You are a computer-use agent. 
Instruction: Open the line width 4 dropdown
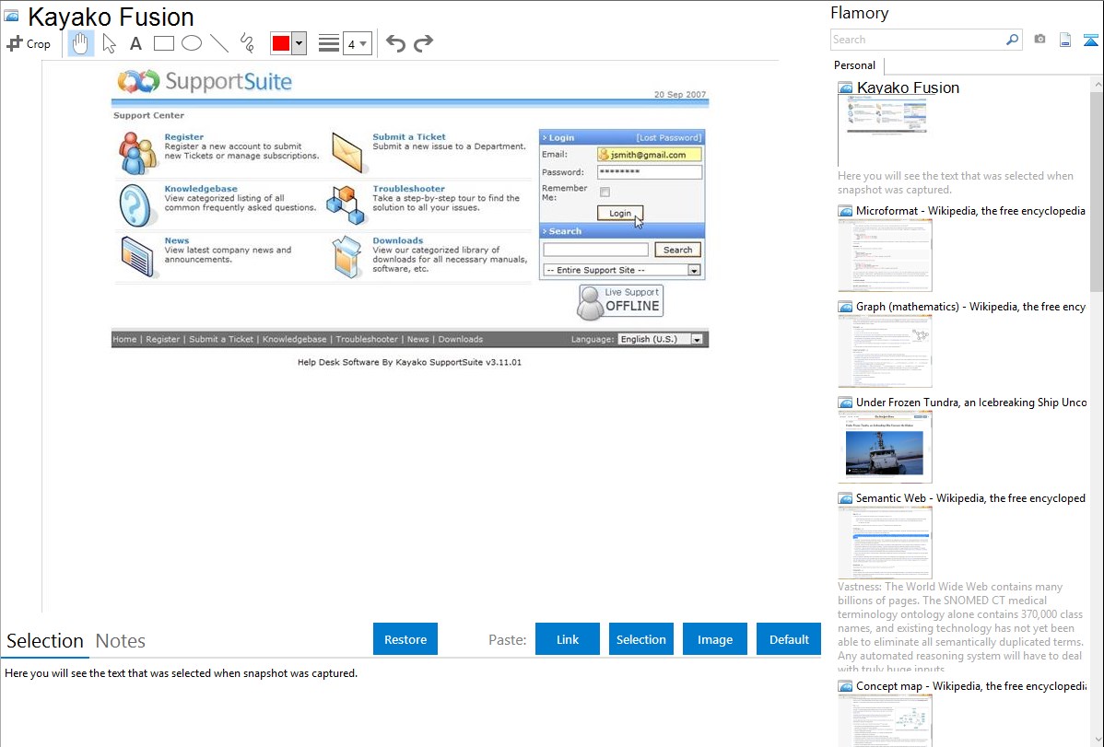point(357,44)
